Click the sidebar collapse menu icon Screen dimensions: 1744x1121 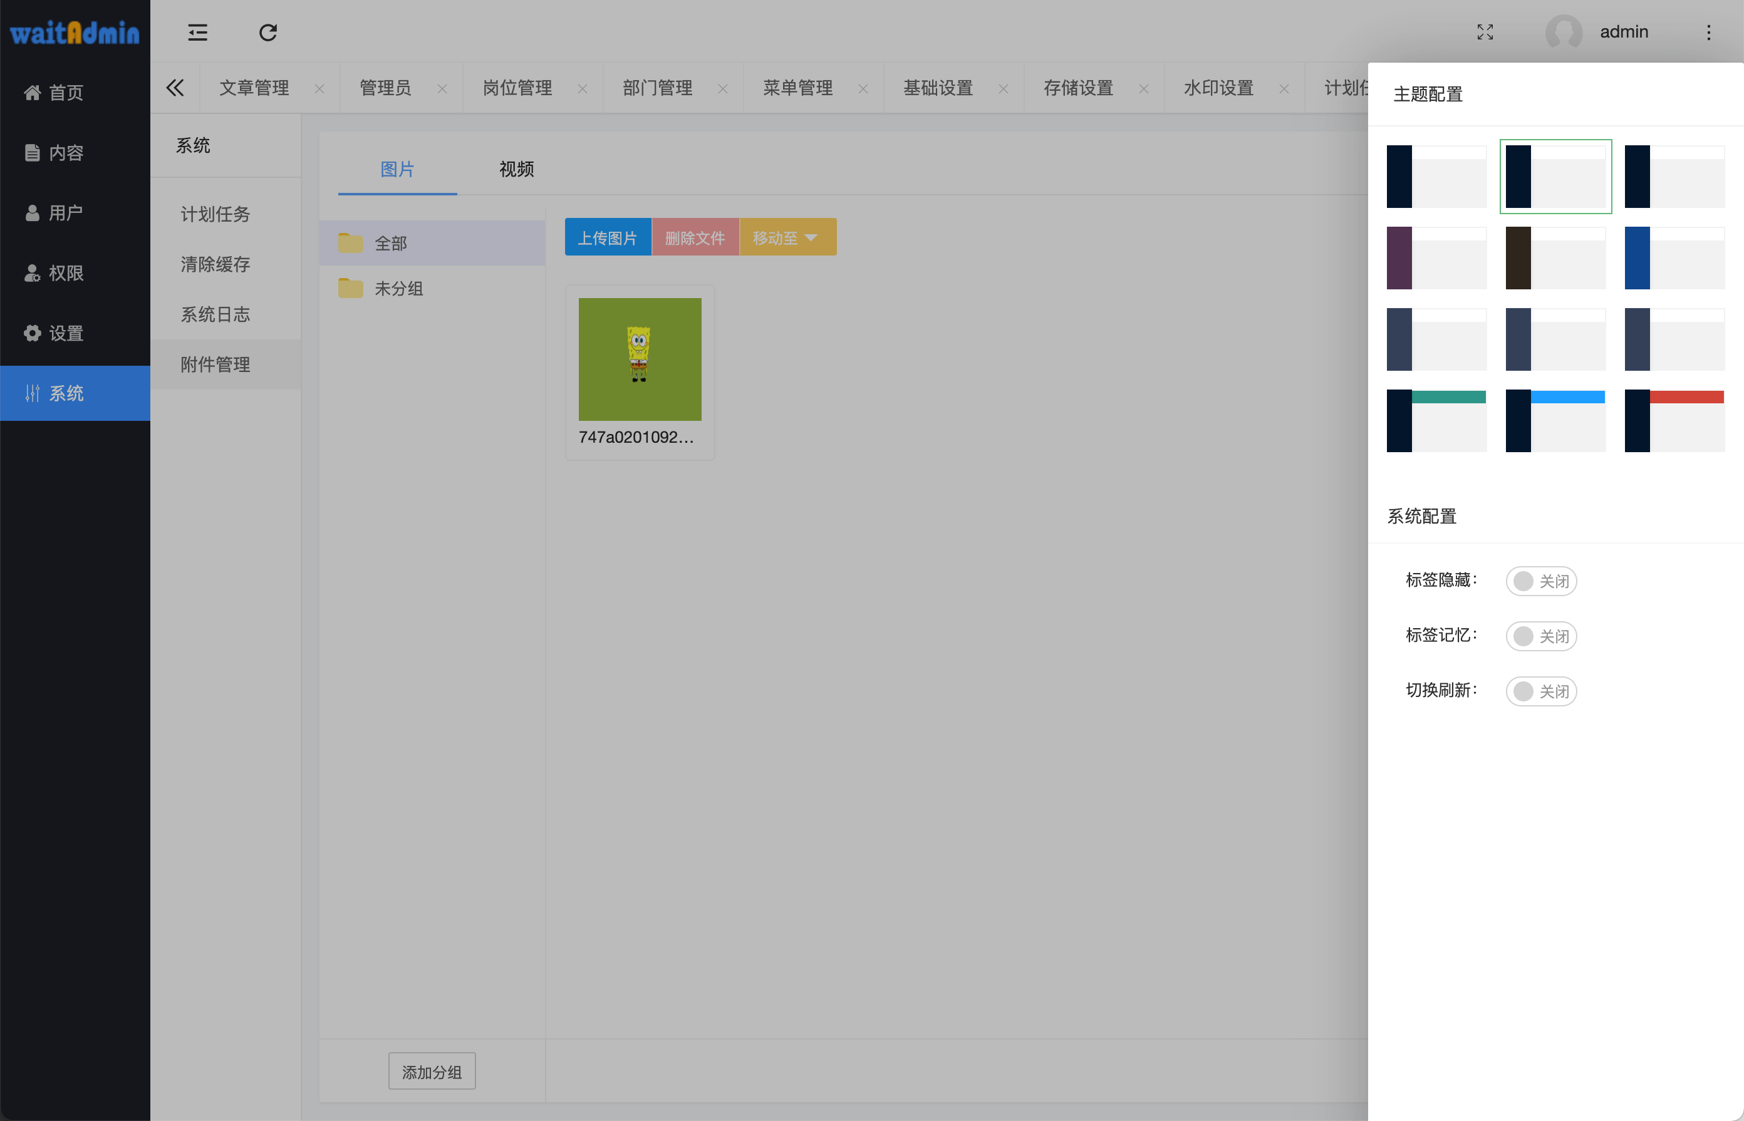(x=197, y=32)
